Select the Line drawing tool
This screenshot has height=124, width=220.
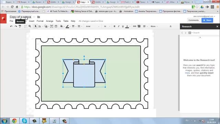pos(40,26)
